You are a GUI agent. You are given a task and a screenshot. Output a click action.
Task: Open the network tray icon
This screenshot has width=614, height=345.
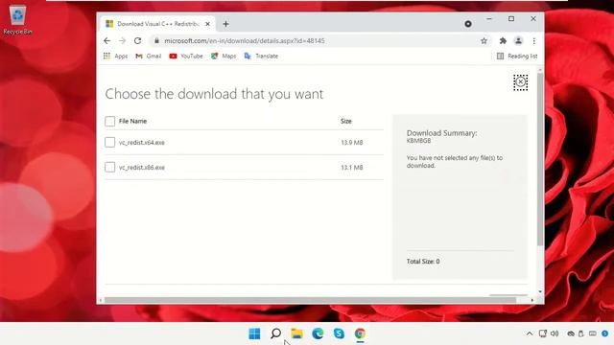click(543, 333)
